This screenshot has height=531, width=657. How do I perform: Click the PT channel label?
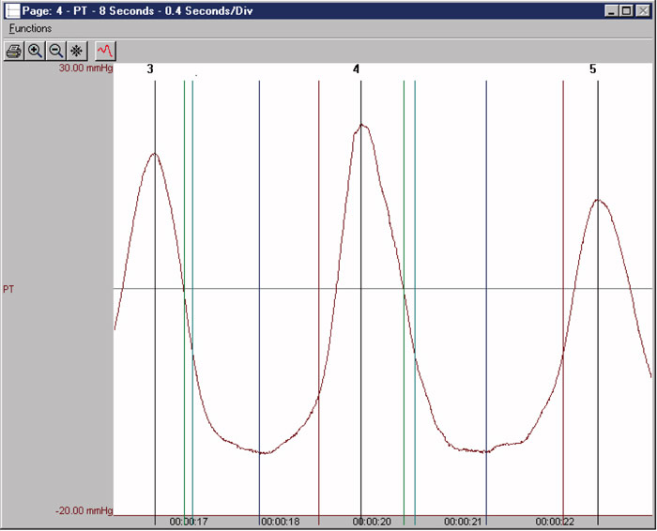click(x=8, y=289)
